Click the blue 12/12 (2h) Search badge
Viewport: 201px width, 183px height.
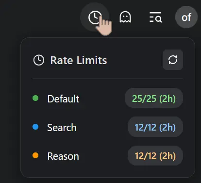point(155,127)
